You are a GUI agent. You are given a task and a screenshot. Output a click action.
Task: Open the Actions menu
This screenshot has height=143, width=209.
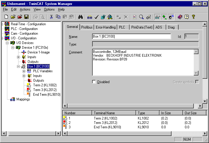(x=25, y=9)
